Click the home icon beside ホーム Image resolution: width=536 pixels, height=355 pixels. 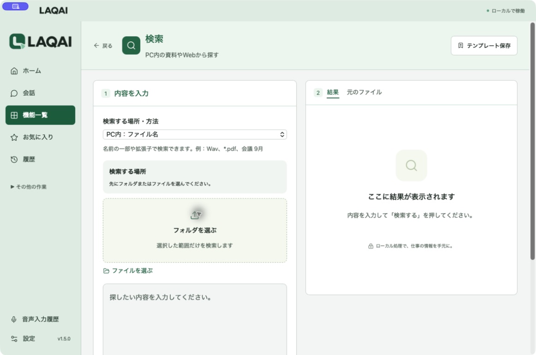tap(14, 71)
